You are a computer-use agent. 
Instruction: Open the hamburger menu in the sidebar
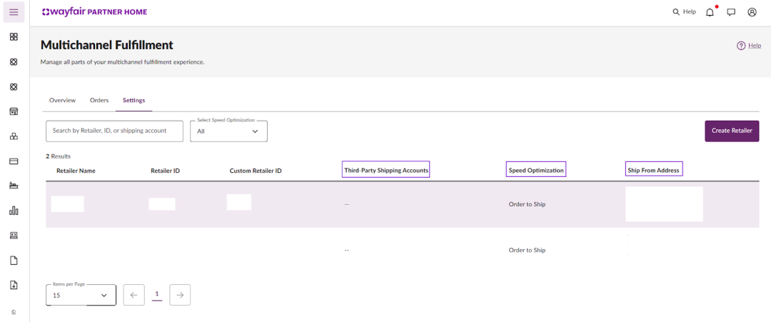(14, 12)
